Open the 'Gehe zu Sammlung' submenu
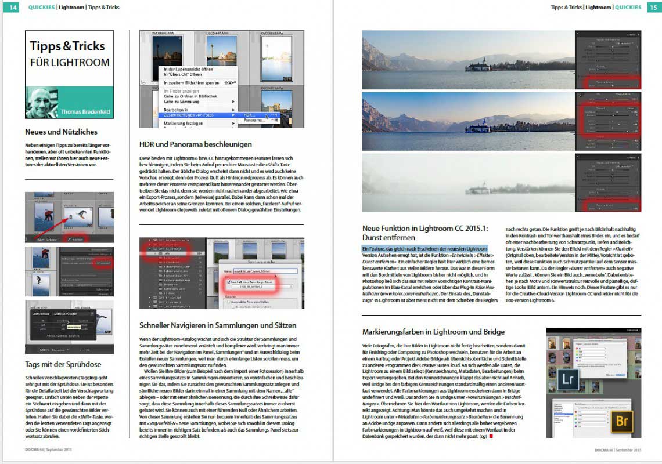This screenshot has height=464, width=662. pos(199,101)
